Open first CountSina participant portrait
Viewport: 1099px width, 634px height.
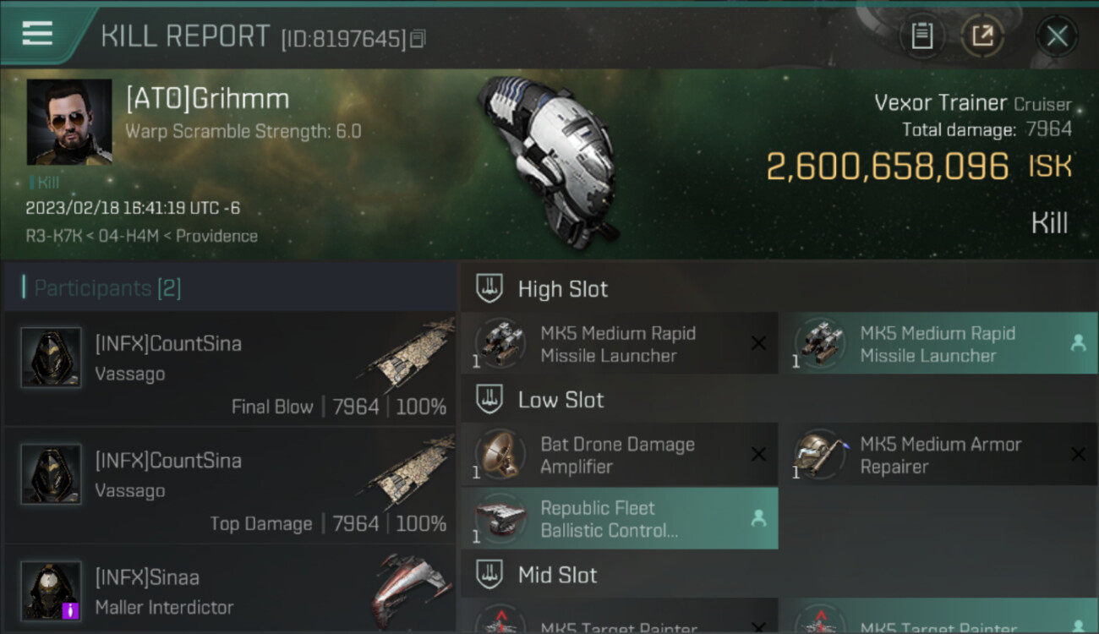click(51, 358)
